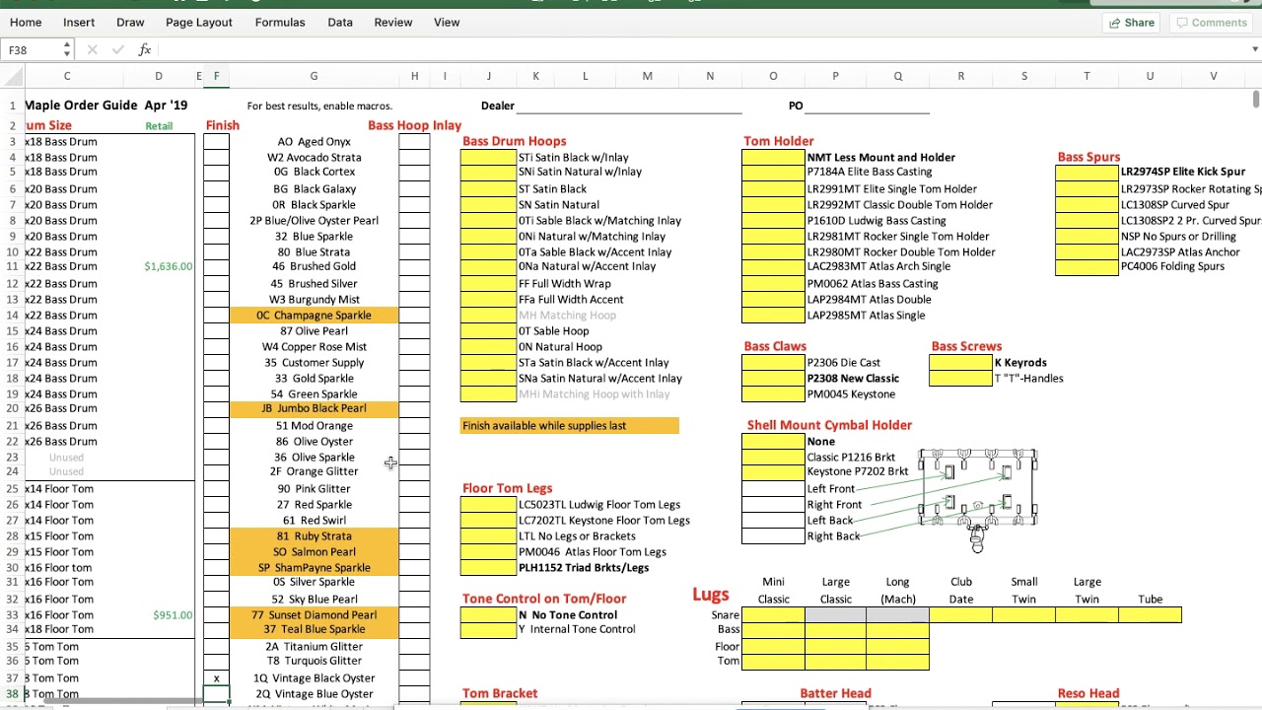Open the Draw ribbon tab
1262x710 pixels.
point(130,22)
